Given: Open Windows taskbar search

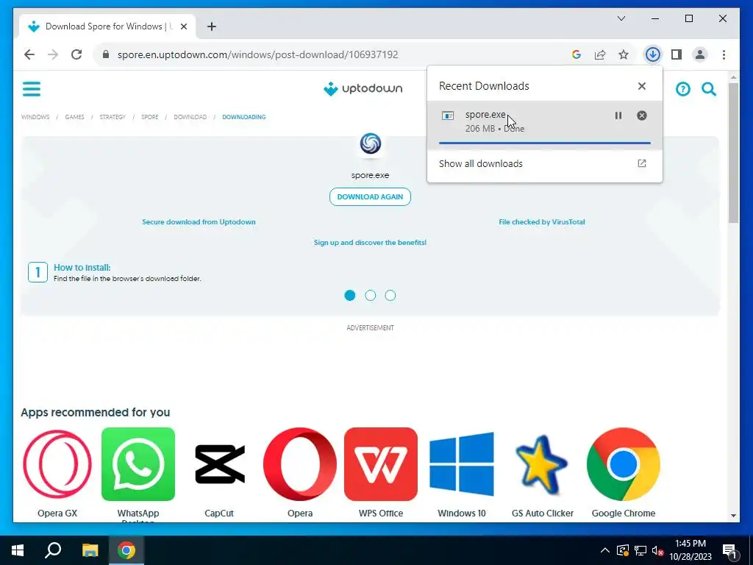Looking at the screenshot, I should click(x=53, y=550).
